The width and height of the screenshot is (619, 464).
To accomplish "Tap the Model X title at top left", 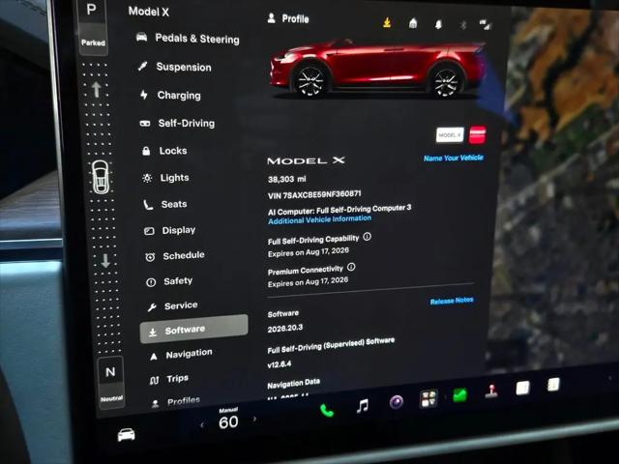I will pyautogui.click(x=148, y=12).
